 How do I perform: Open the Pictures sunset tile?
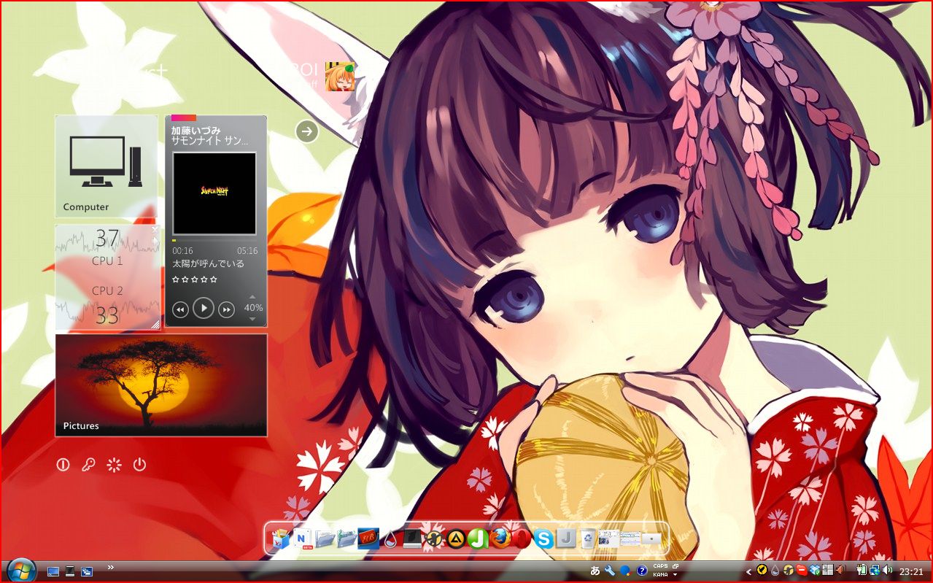161,385
